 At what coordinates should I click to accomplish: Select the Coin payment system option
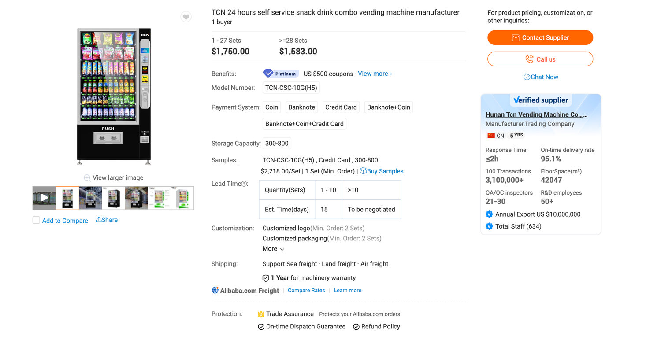pyautogui.click(x=271, y=107)
